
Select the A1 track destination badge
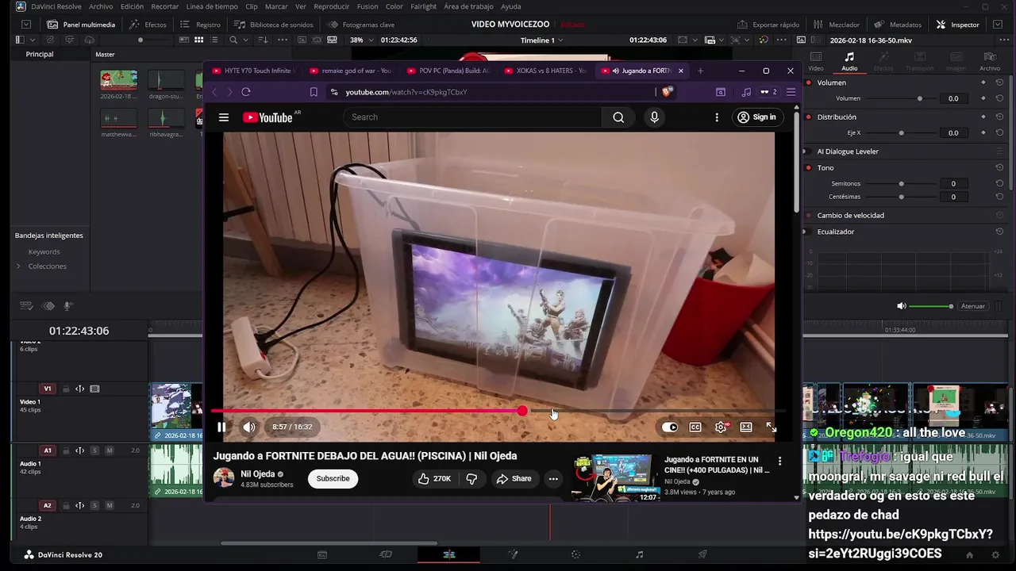(x=48, y=450)
